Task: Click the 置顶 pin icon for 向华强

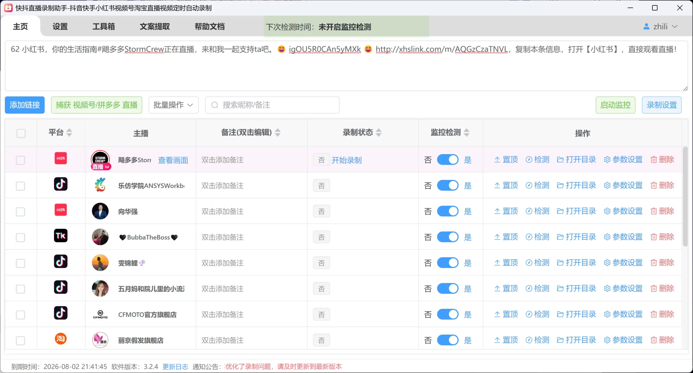Action: click(x=497, y=211)
